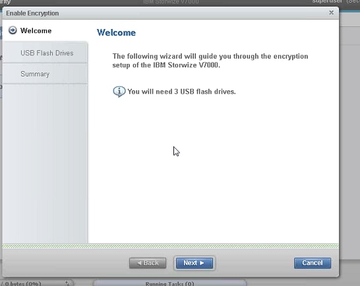Screen dimensions: 360x286
Task: Click the superuser label in header
Action: (x=327, y=1)
